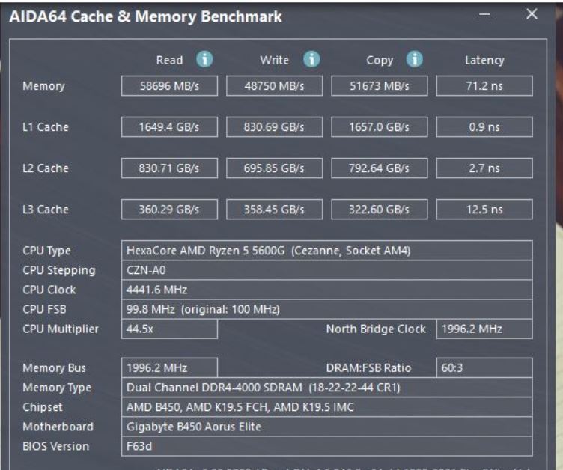Click the DRAM:FSB Ratio field
This screenshot has width=563, height=470.
[x=484, y=368]
